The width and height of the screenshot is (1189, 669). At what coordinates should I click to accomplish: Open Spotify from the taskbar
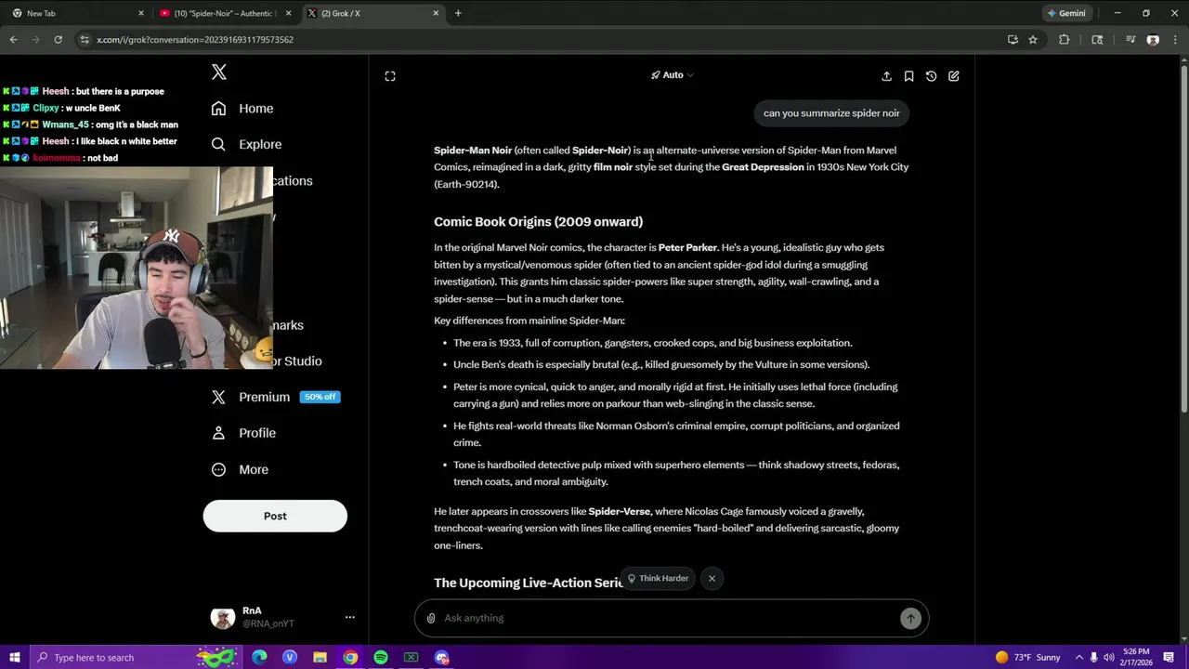(x=381, y=657)
